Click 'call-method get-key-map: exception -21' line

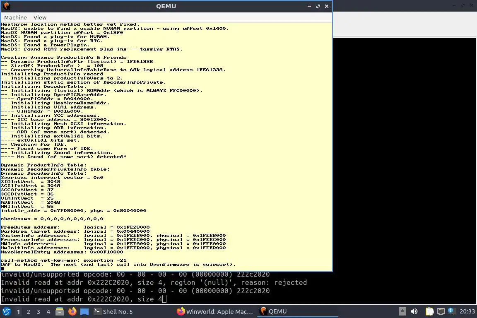pyautogui.click(x=63, y=260)
